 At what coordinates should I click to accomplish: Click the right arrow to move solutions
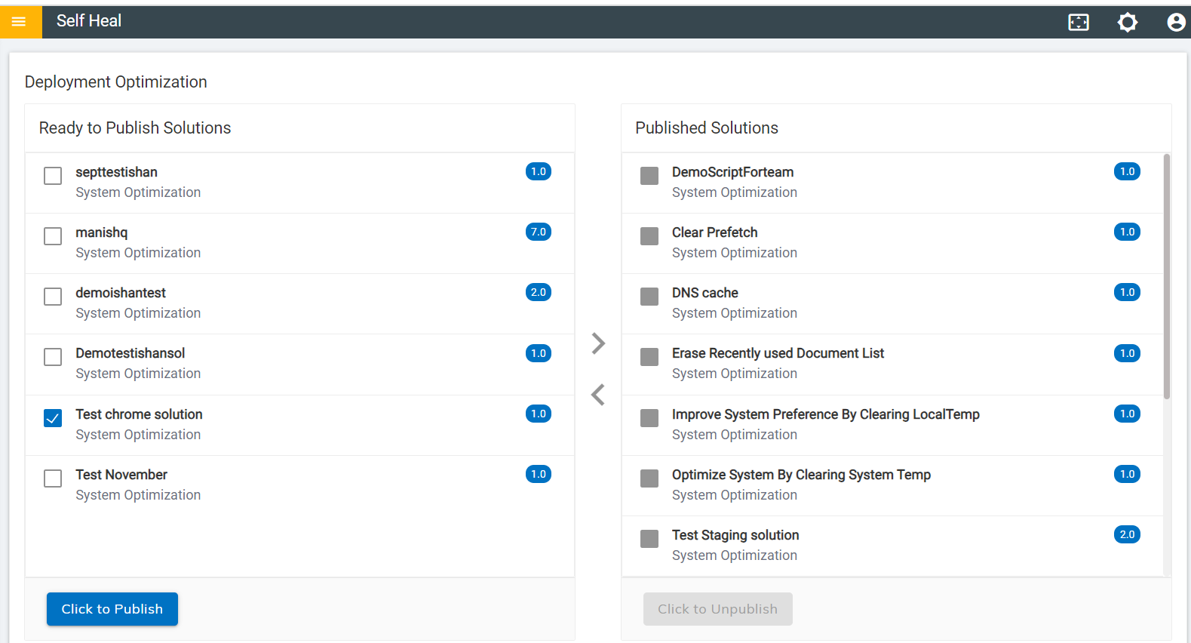pyautogui.click(x=598, y=343)
